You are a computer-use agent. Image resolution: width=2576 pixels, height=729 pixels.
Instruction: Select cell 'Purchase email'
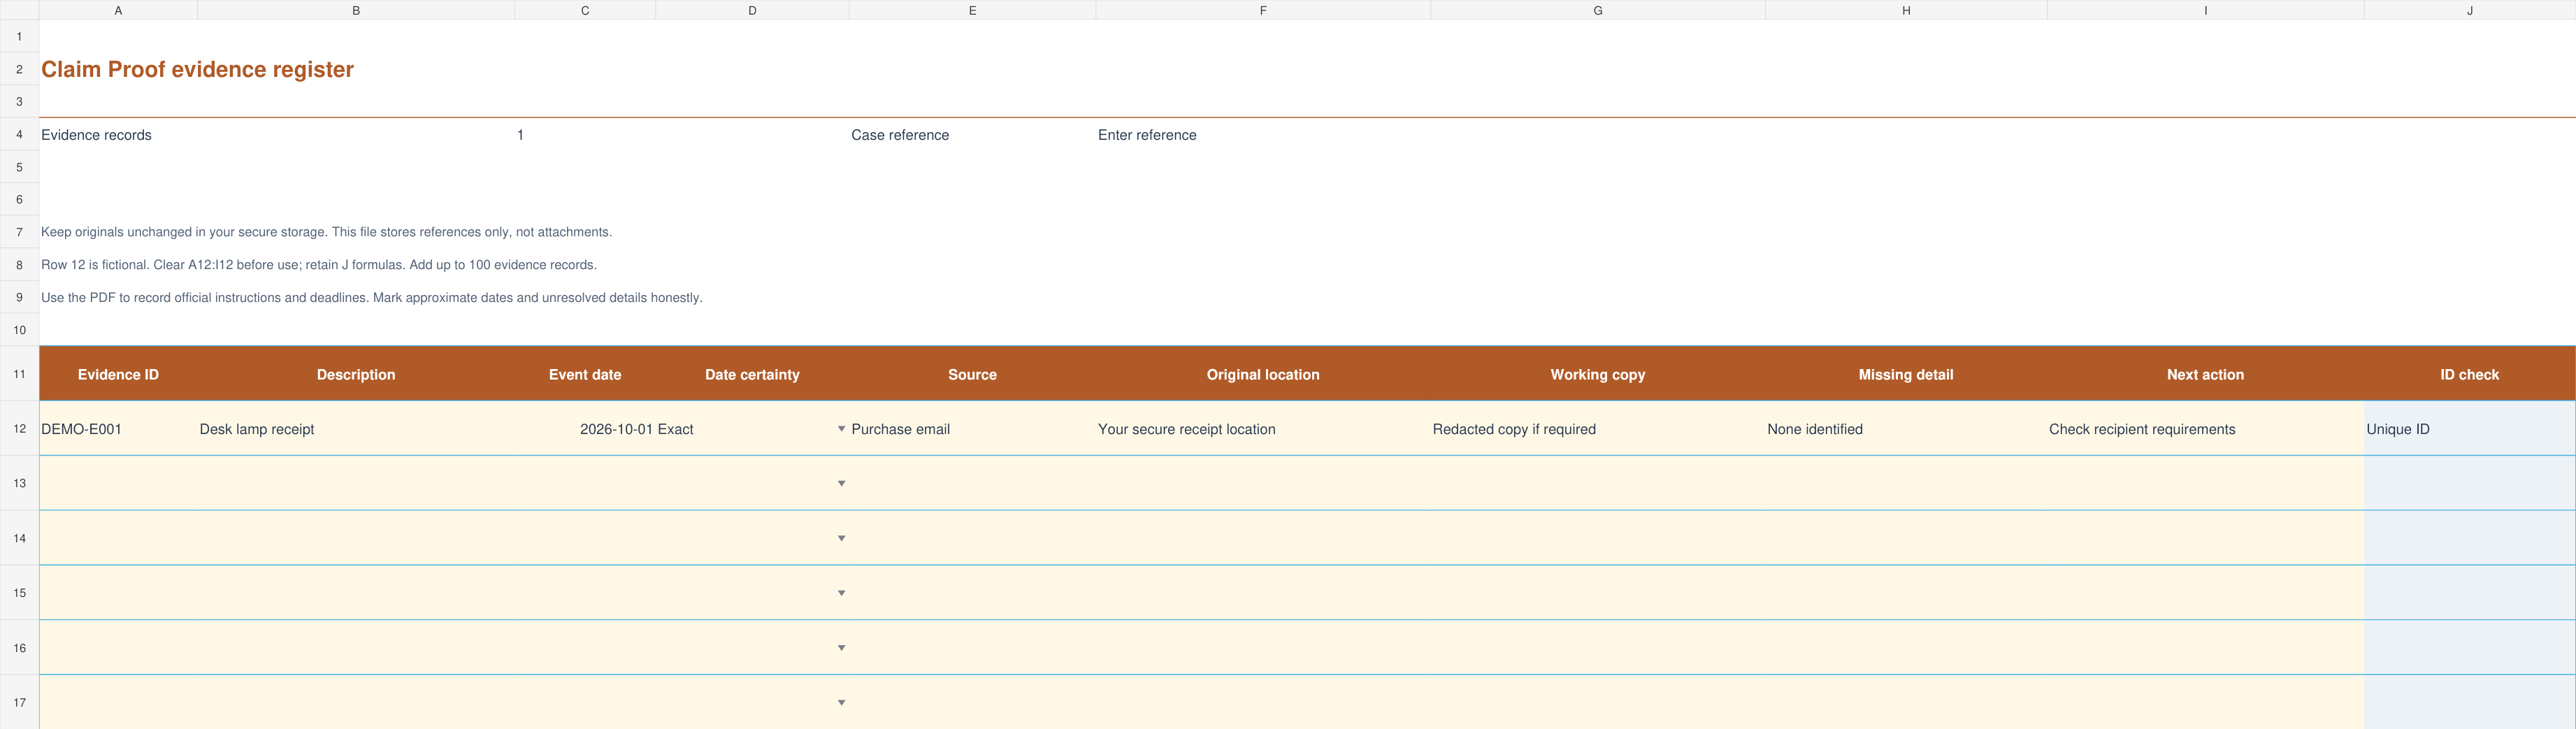[972, 429]
